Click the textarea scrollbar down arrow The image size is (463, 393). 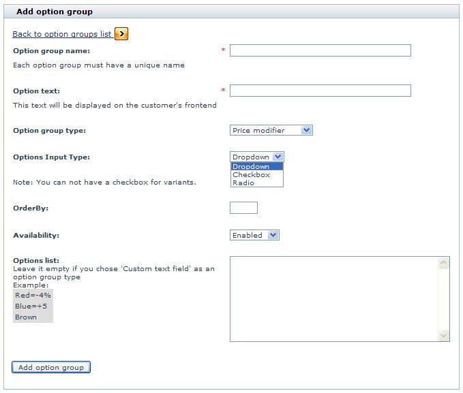pyautogui.click(x=443, y=336)
